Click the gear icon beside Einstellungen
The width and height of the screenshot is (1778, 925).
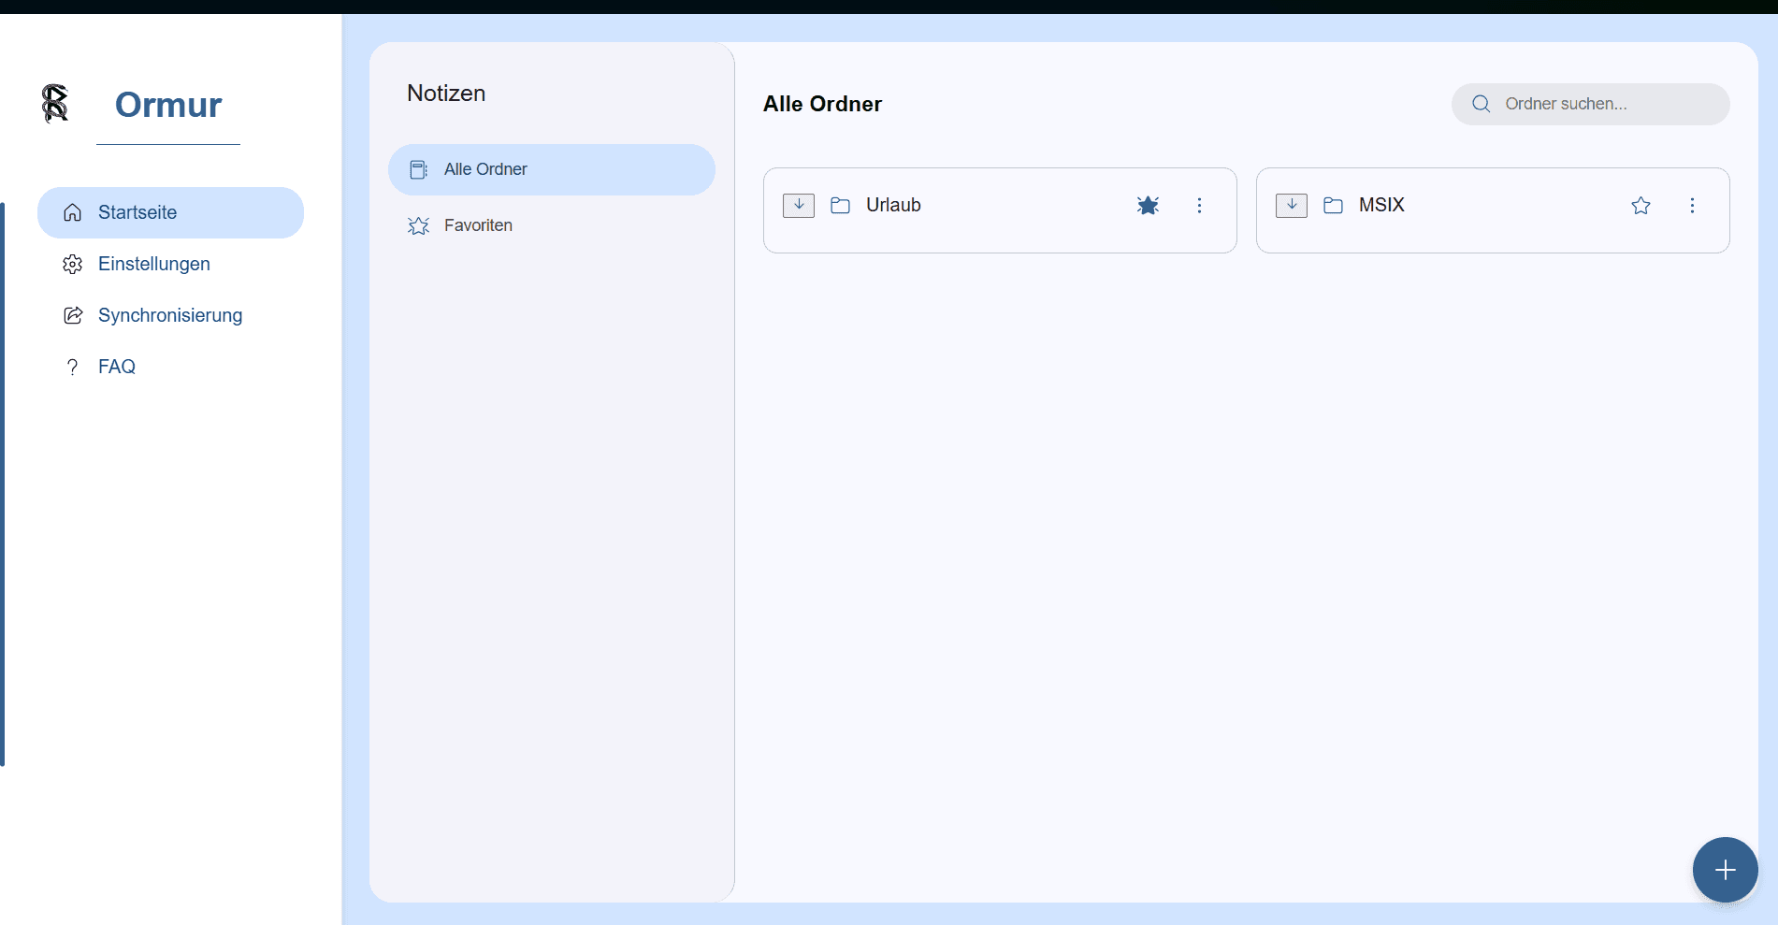73,264
